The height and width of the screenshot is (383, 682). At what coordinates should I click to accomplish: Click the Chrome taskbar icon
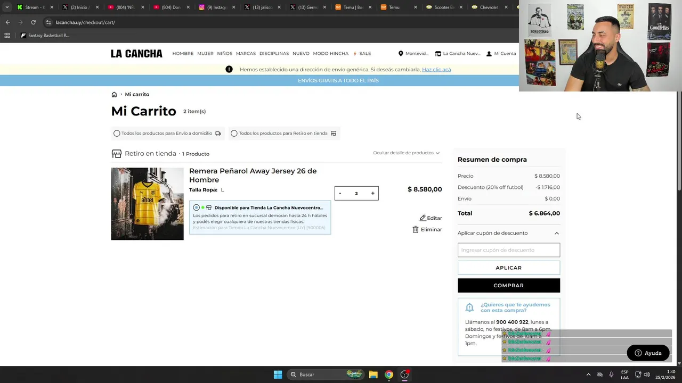389,374
